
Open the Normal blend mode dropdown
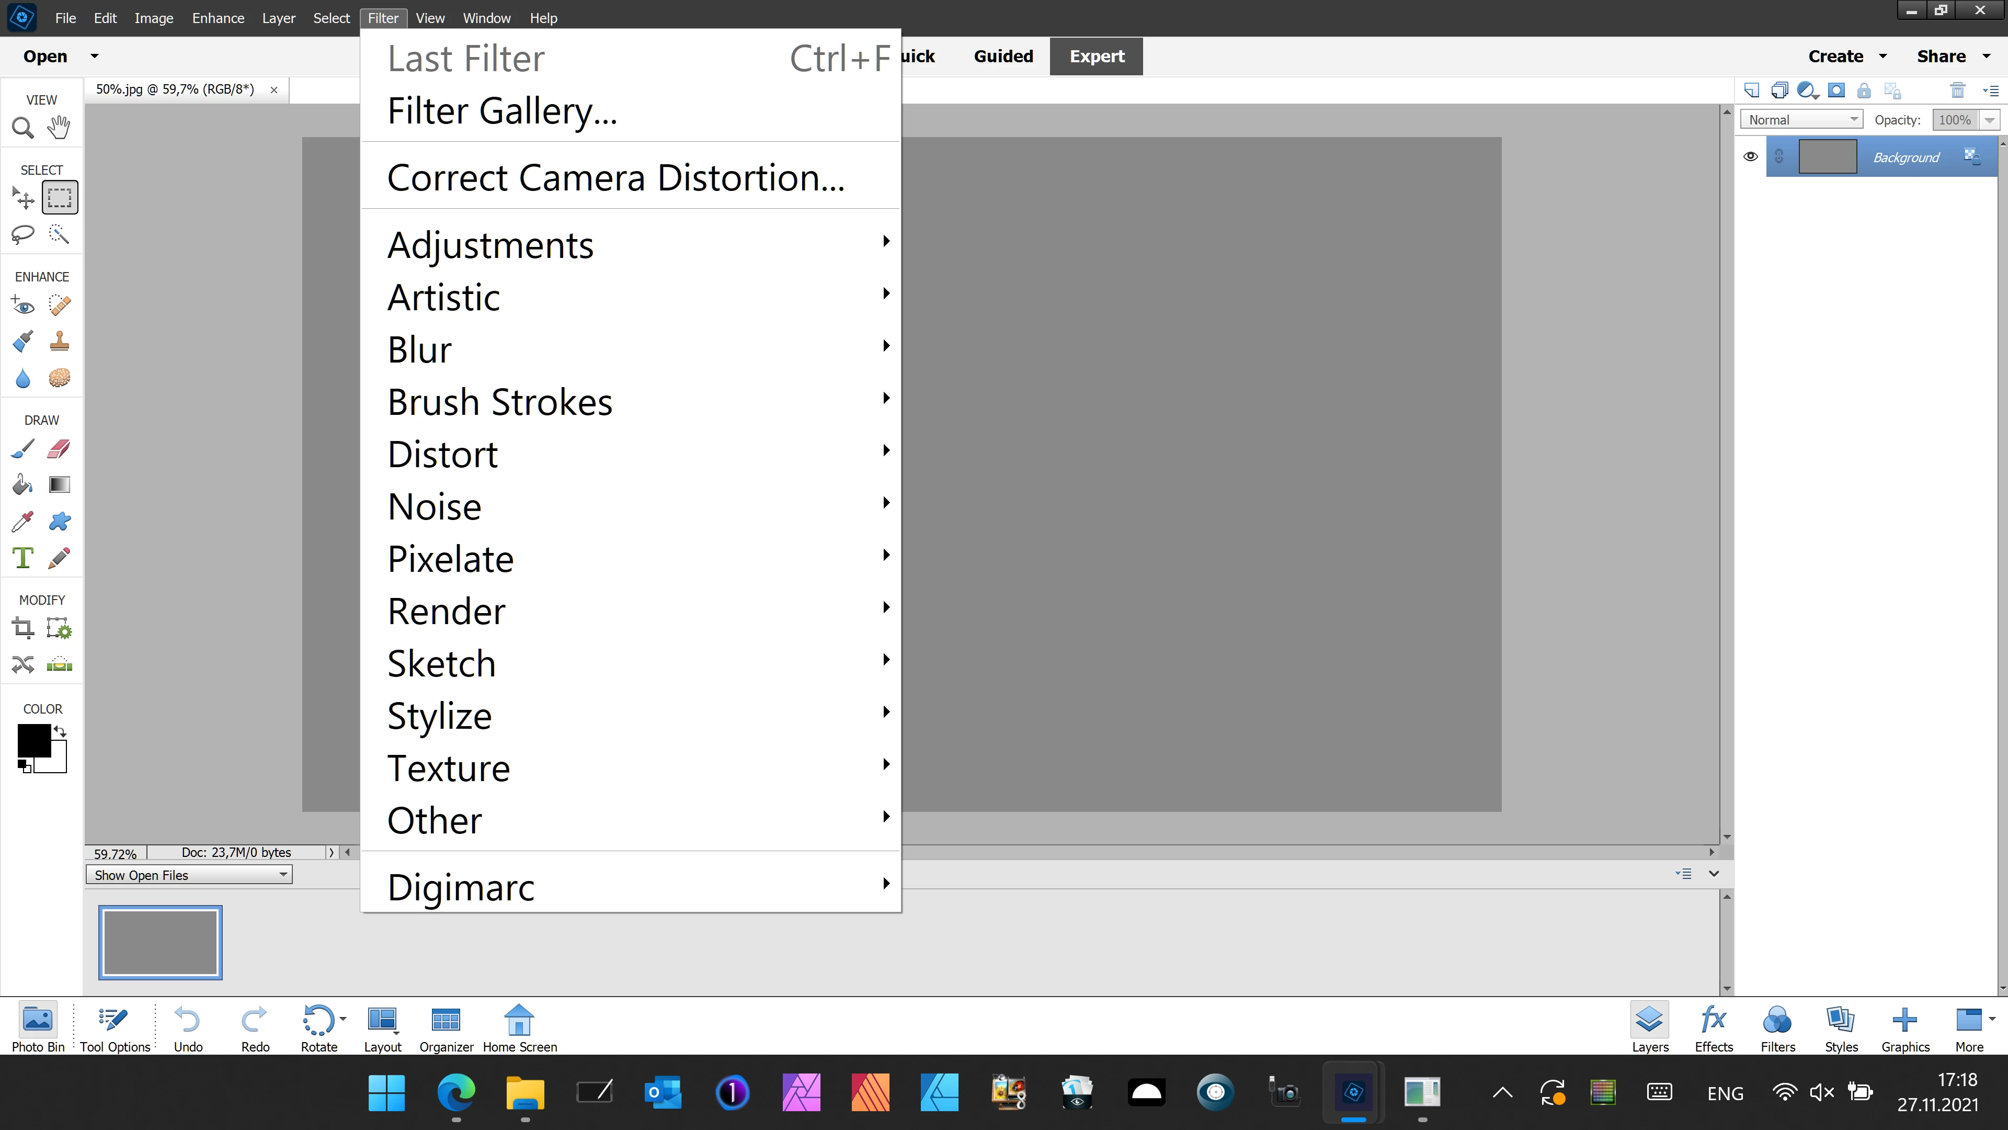(1802, 119)
